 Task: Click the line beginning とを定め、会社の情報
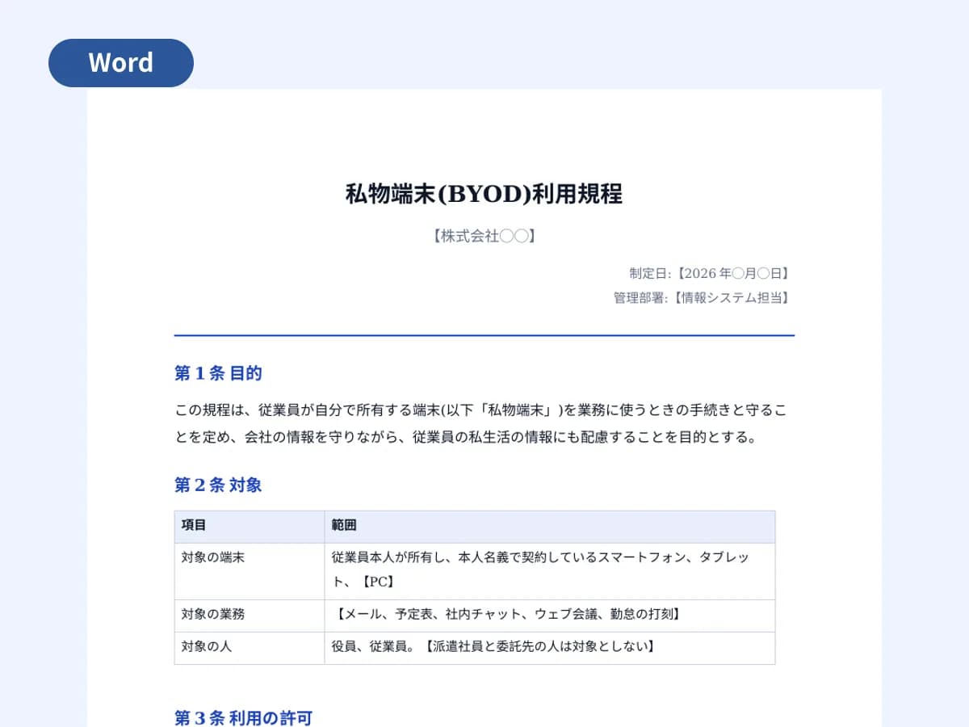click(x=467, y=438)
